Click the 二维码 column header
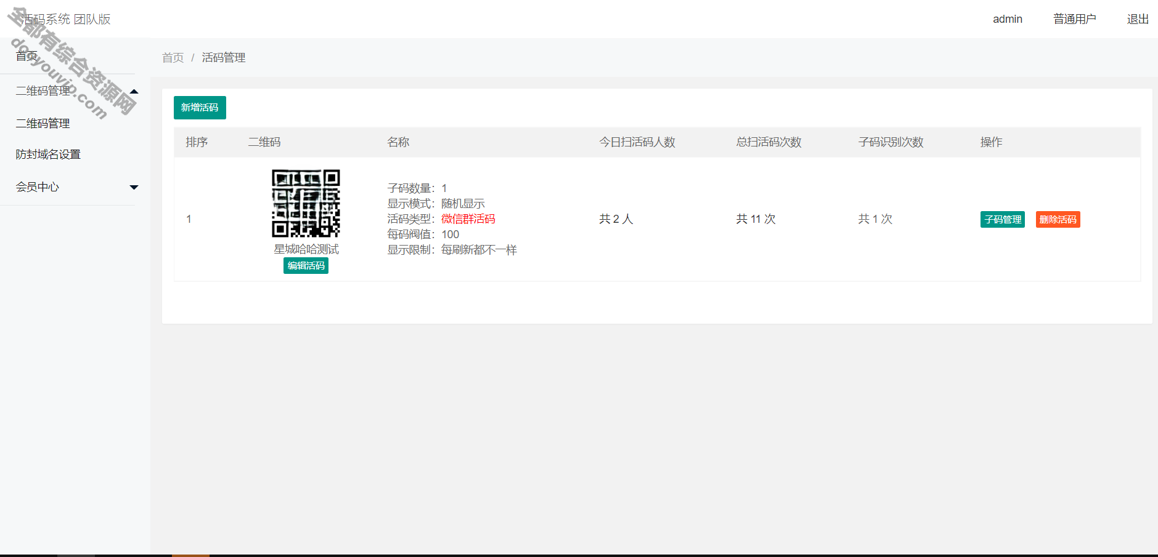 pyautogui.click(x=264, y=142)
